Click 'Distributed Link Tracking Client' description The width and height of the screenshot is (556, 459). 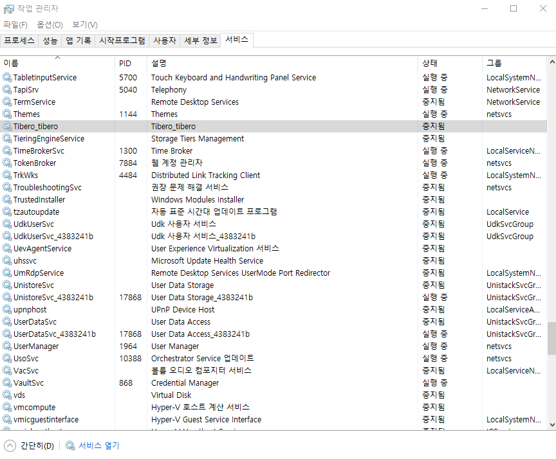point(206,175)
